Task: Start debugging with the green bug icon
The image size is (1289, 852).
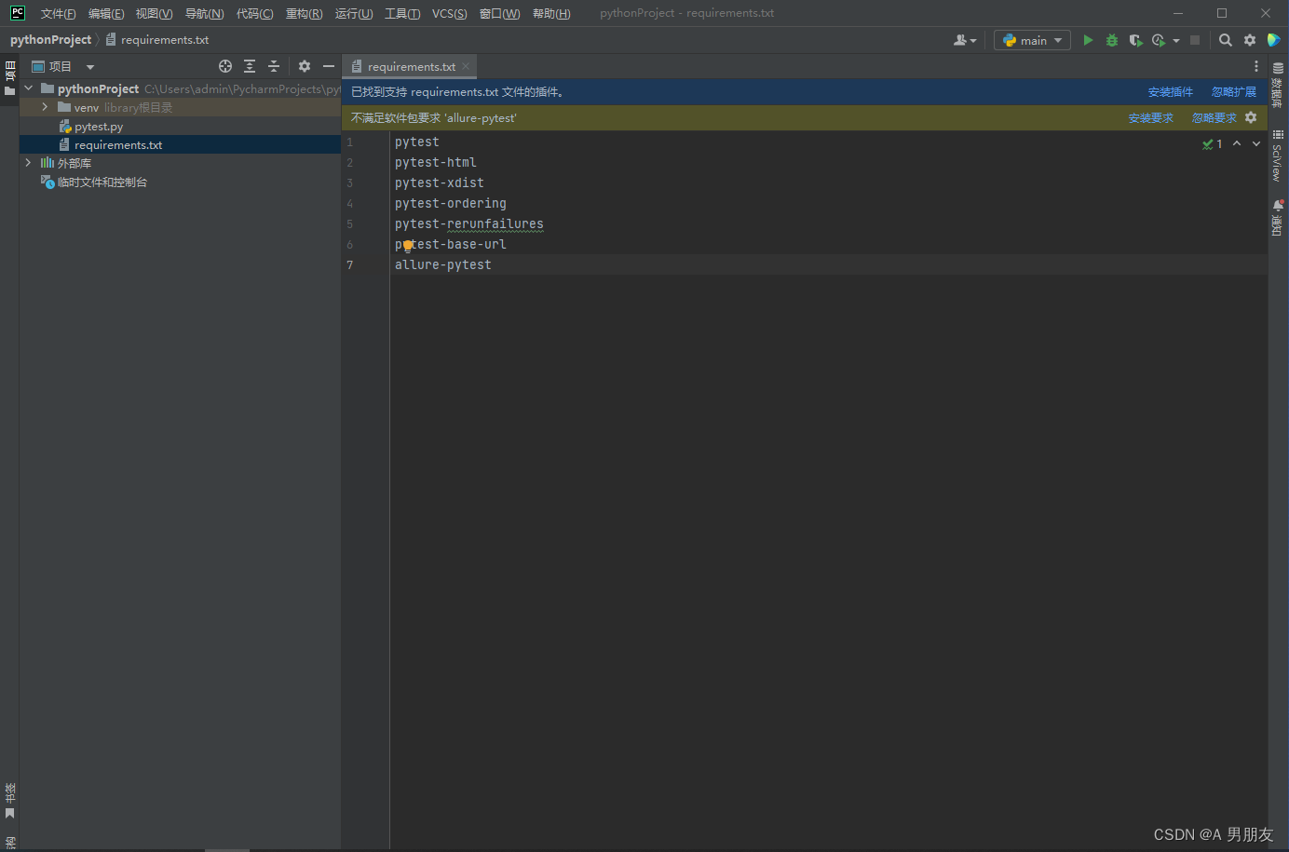Action: [1112, 40]
